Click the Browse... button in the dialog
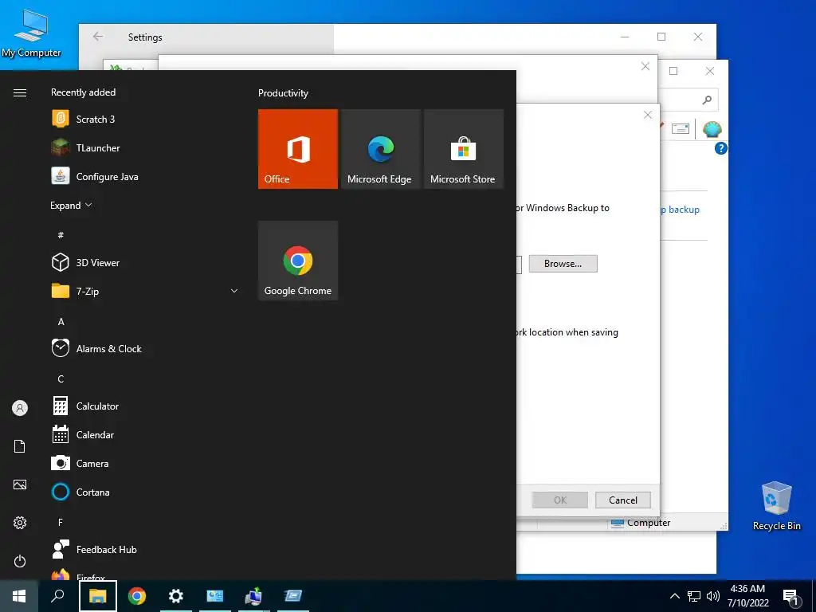816x612 pixels. [x=563, y=264]
